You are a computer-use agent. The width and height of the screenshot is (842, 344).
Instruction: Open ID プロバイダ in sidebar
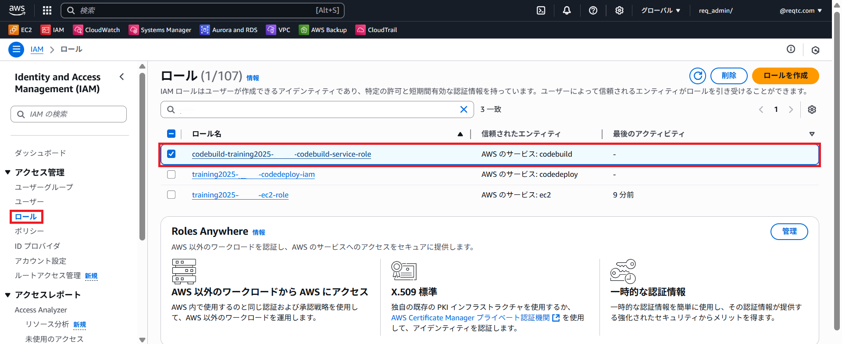click(x=37, y=246)
